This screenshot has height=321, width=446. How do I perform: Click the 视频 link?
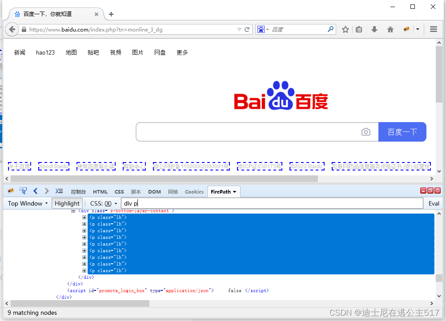[x=116, y=52]
